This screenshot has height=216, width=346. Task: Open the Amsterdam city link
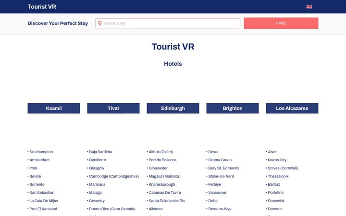pos(39,160)
